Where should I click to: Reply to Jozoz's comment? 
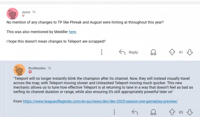(129, 52)
